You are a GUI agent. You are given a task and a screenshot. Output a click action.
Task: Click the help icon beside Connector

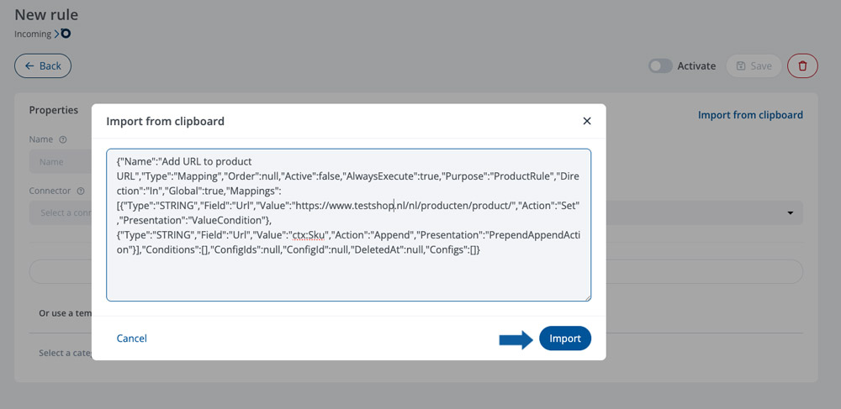click(81, 191)
